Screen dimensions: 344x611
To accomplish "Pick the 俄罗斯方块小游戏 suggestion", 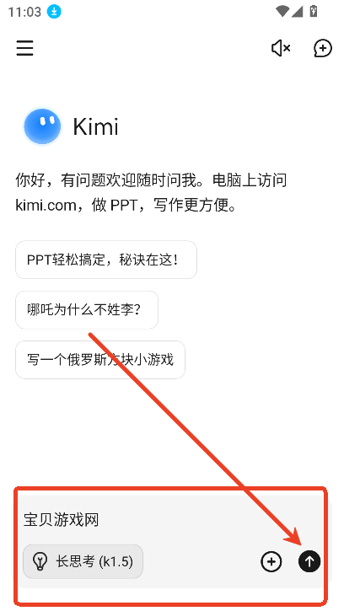I will [100, 360].
